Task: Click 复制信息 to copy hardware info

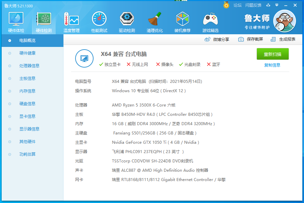Action: 272,65
